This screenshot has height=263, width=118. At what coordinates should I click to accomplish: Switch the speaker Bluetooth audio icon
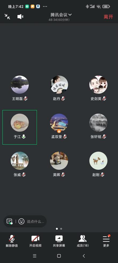[x=20, y=17]
